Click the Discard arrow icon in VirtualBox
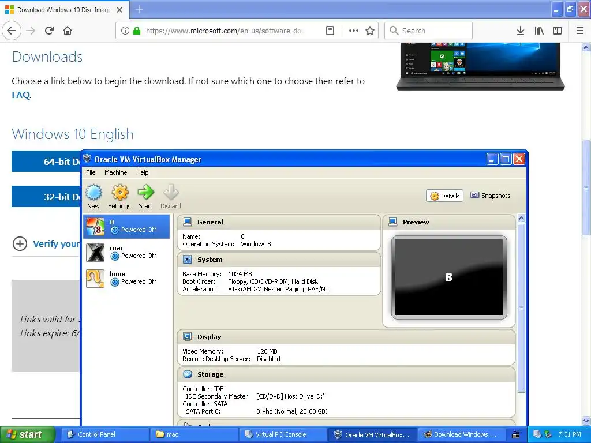Screen dimensions: 591x443 click(x=171, y=192)
